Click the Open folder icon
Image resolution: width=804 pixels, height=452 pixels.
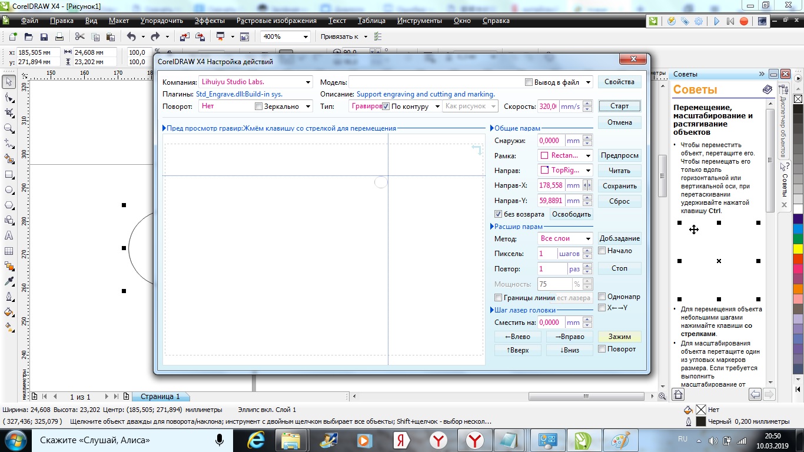(28, 36)
